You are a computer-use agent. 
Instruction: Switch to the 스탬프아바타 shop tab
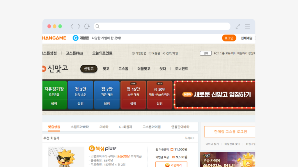pos(80,127)
